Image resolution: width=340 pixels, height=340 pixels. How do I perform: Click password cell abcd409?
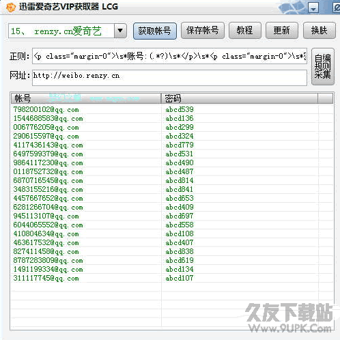tap(180, 207)
